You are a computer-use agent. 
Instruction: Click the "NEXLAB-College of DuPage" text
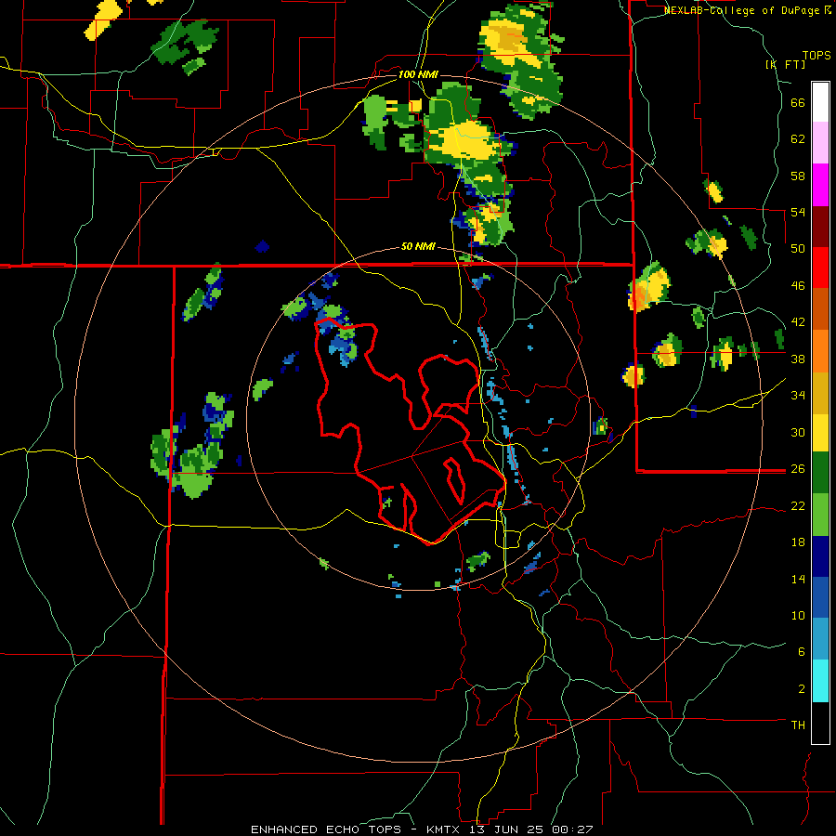pos(742,10)
